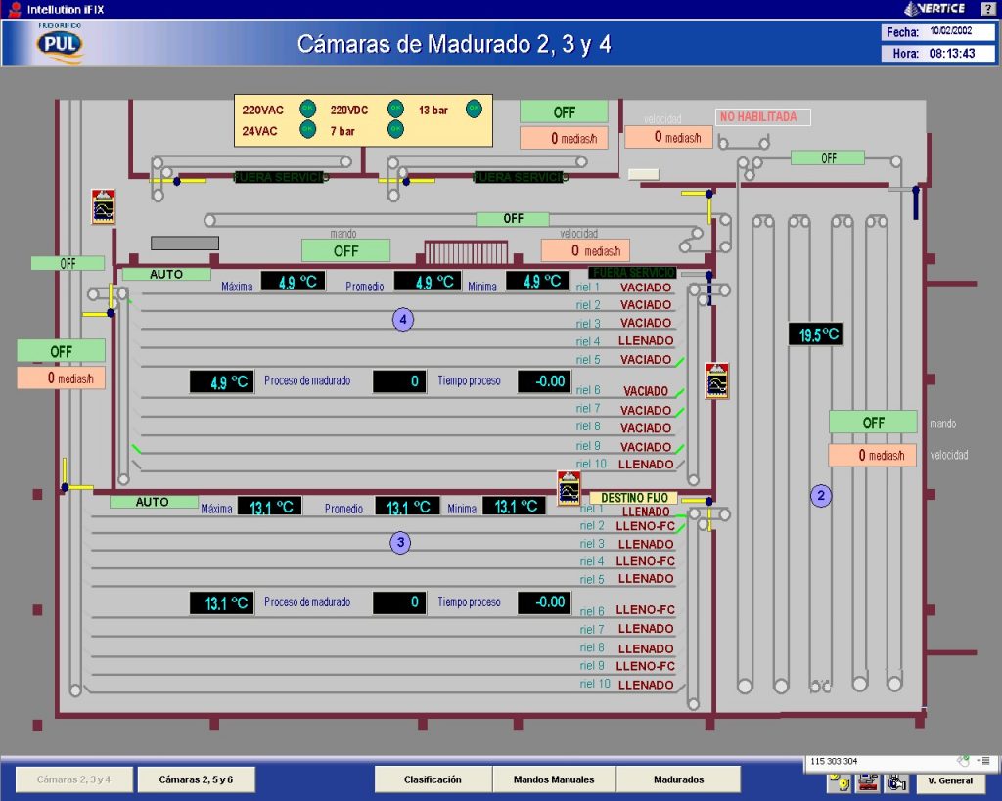This screenshot has width=1002, height=801.
Task: Click the chamber 2 velocidad 0 medias/h field
Action: pyautogui.click(x=873, y=456)
